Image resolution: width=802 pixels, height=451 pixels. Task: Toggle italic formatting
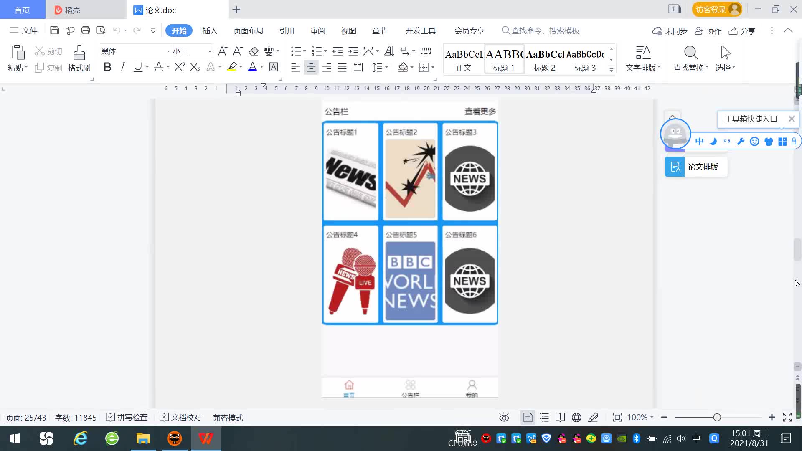pos(122,67)
